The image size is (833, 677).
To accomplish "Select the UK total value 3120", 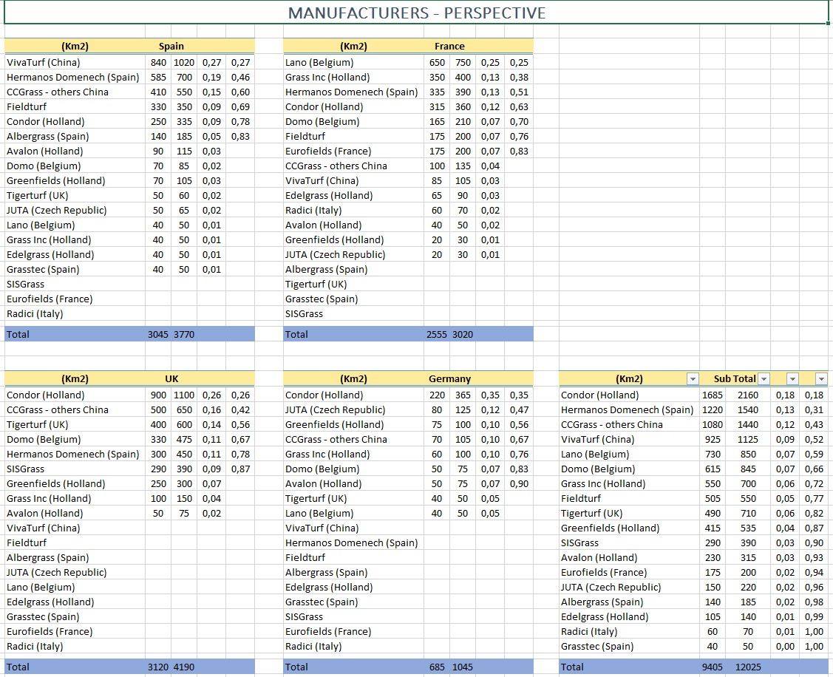I will [x=157, y=667].
